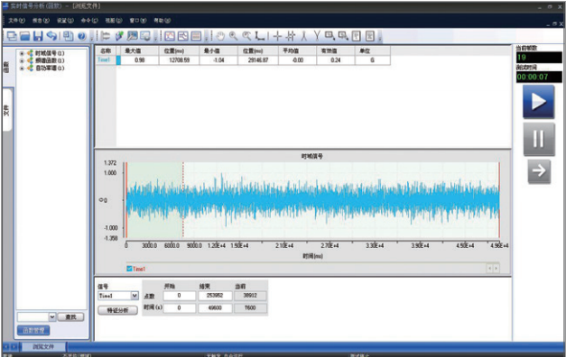This screenshot has height=357, width=566.
Task: Click the end time input field showing 49600
Action: pos(215,308)
